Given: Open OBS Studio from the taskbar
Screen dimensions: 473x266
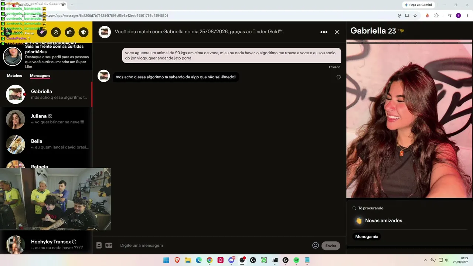Looking at the screenshot, I should pos(242,260).
